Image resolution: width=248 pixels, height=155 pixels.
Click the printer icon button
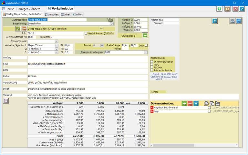(x=232, y=21)
